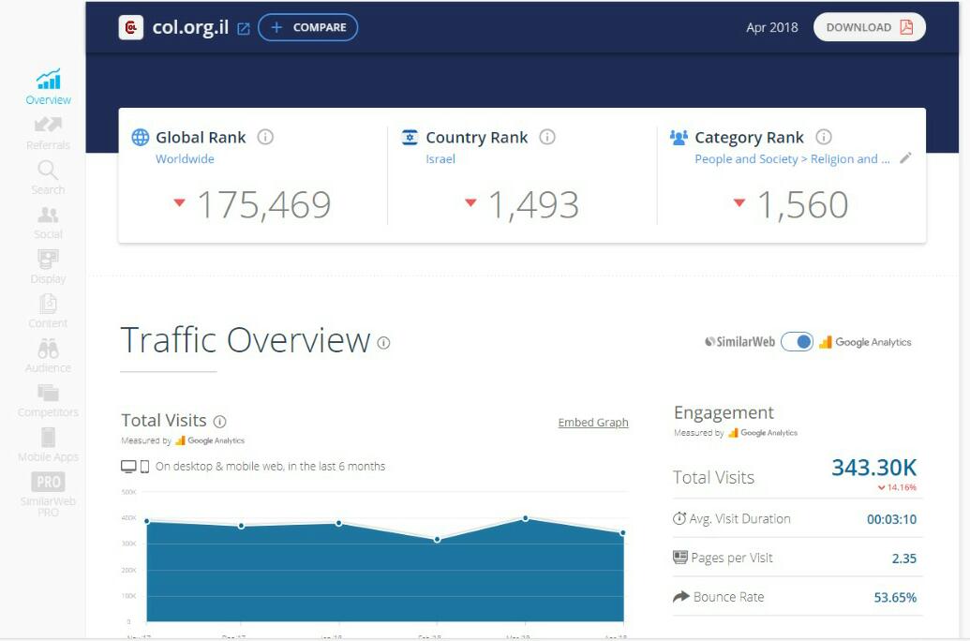Show Country Rank info tooltip
The height and width of the screenshot is (641, 970).
(x=547, y=137)
